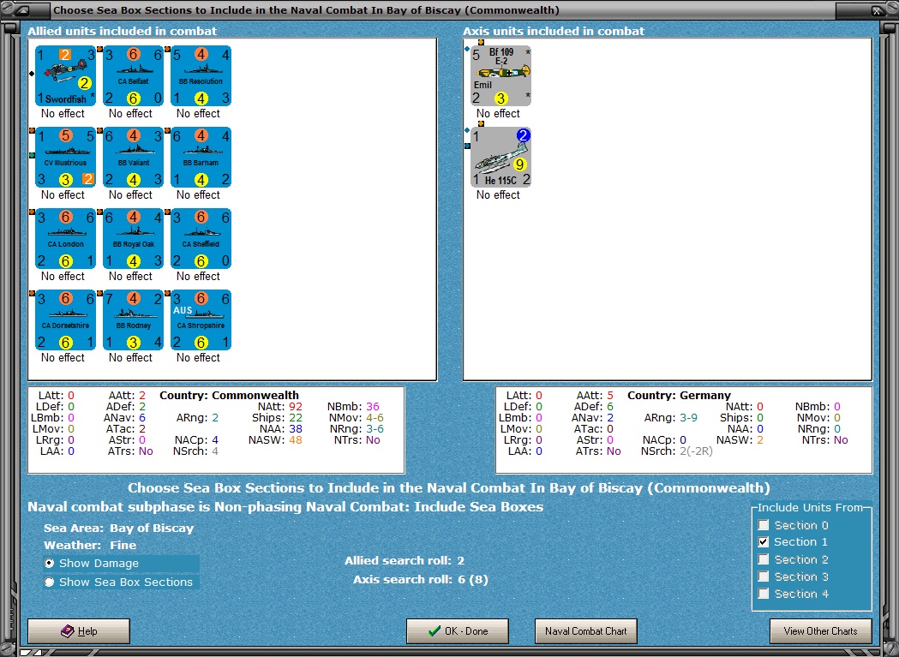899x657 pixels.
Task: Open the Help button
Action: (x=79, y=631)
